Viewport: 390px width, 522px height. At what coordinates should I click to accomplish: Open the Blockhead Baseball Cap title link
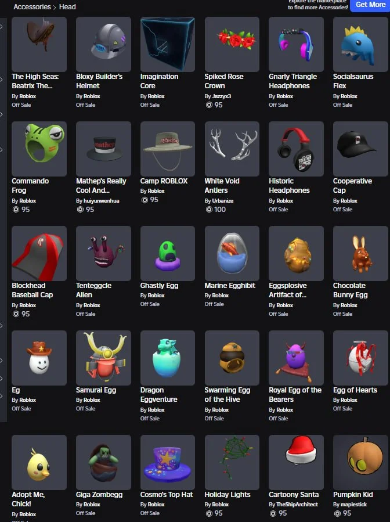click(32, 290)
